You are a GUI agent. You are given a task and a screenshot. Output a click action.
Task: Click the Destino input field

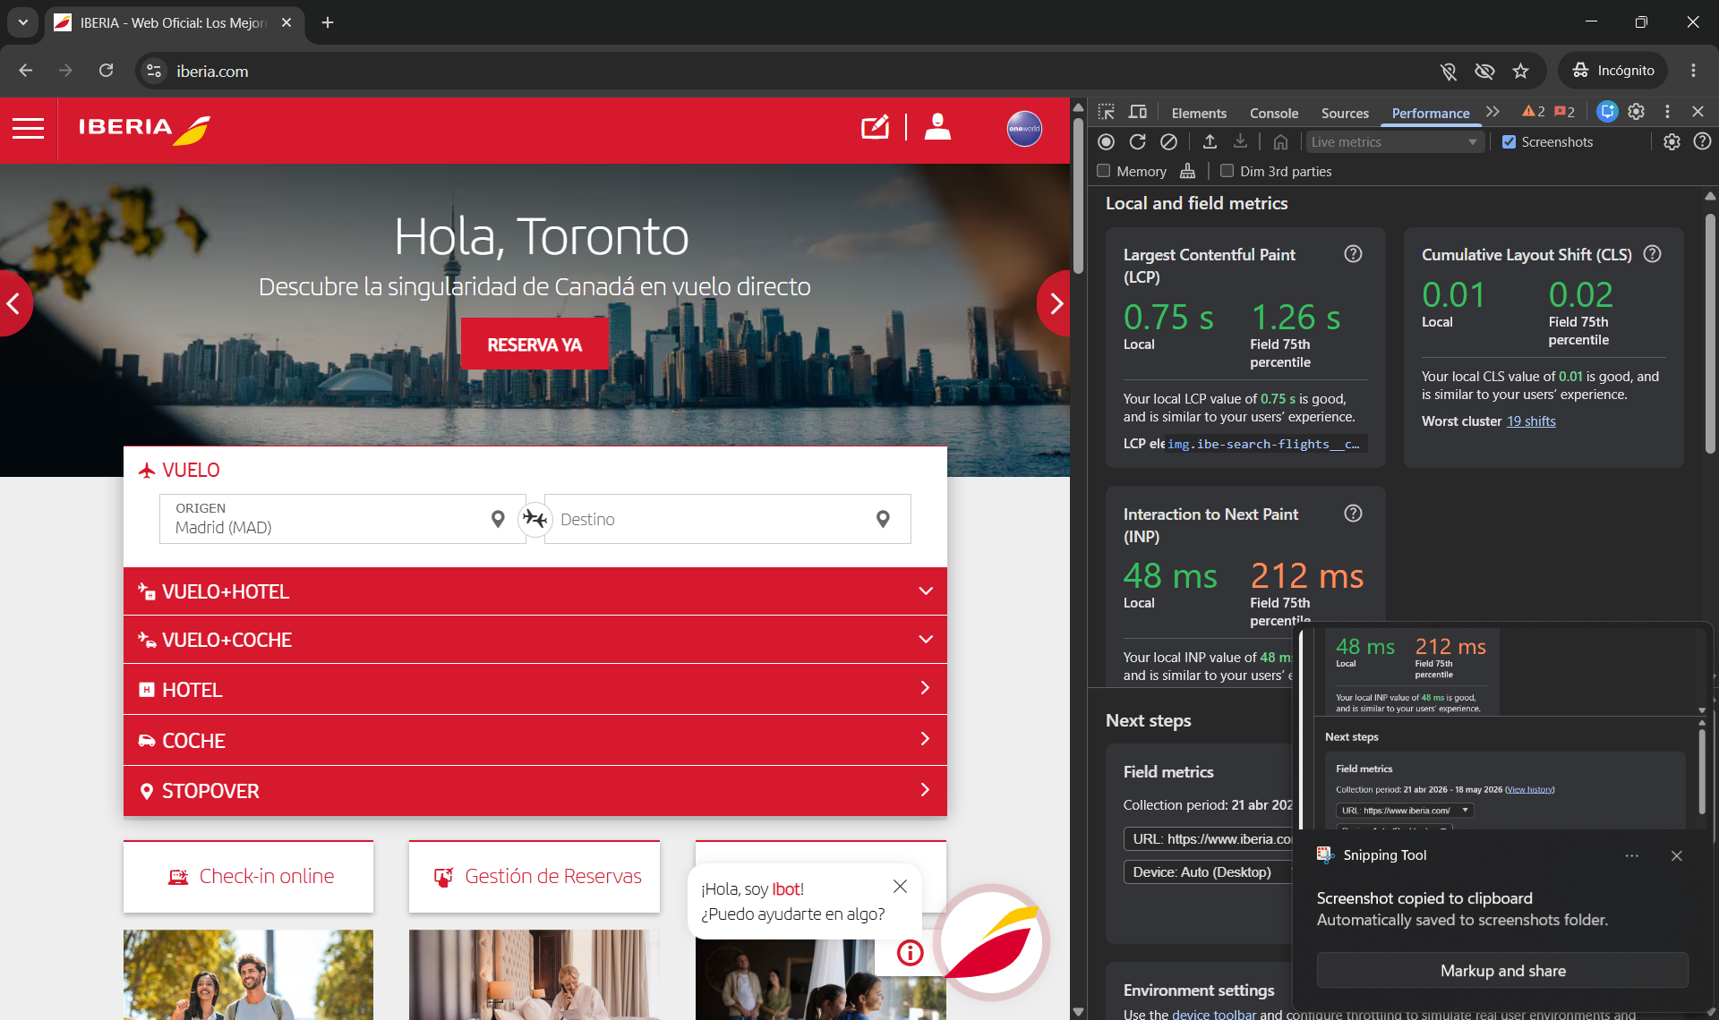tap(727, 519)
